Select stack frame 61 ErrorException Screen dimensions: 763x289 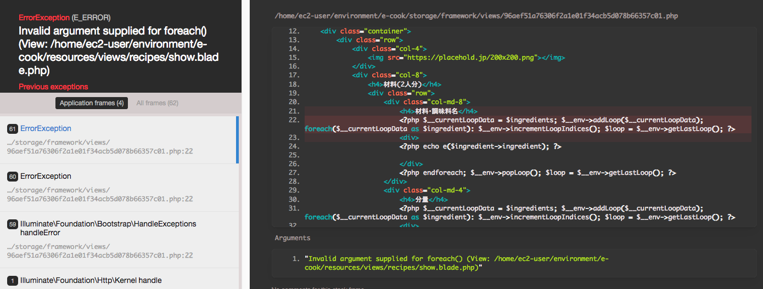click(x=46, y=128)
